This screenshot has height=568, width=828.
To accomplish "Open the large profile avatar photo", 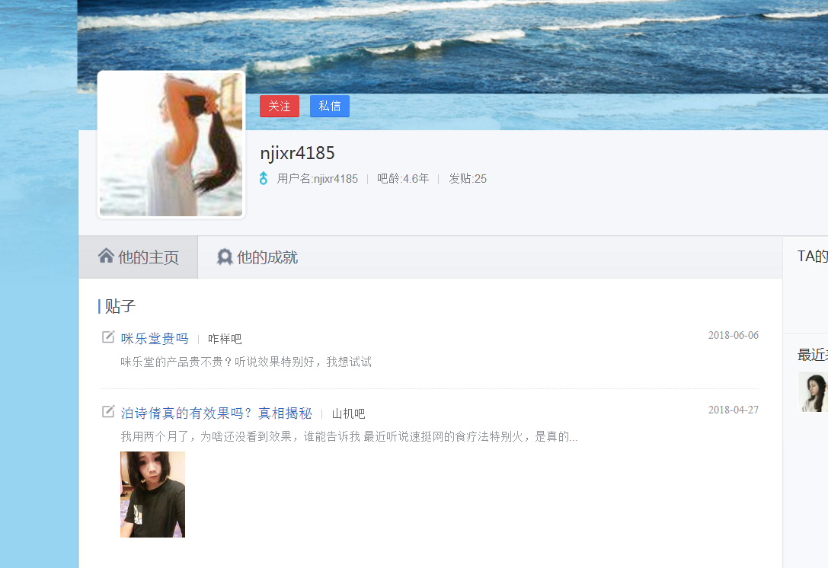I will click(171, 145).
